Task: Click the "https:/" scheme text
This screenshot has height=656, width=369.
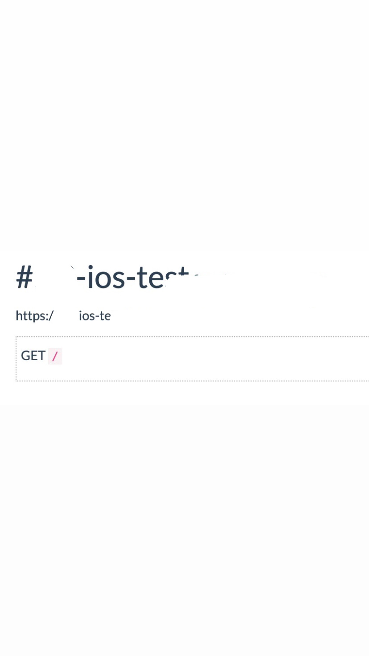Action: click(x=34, y=316)
